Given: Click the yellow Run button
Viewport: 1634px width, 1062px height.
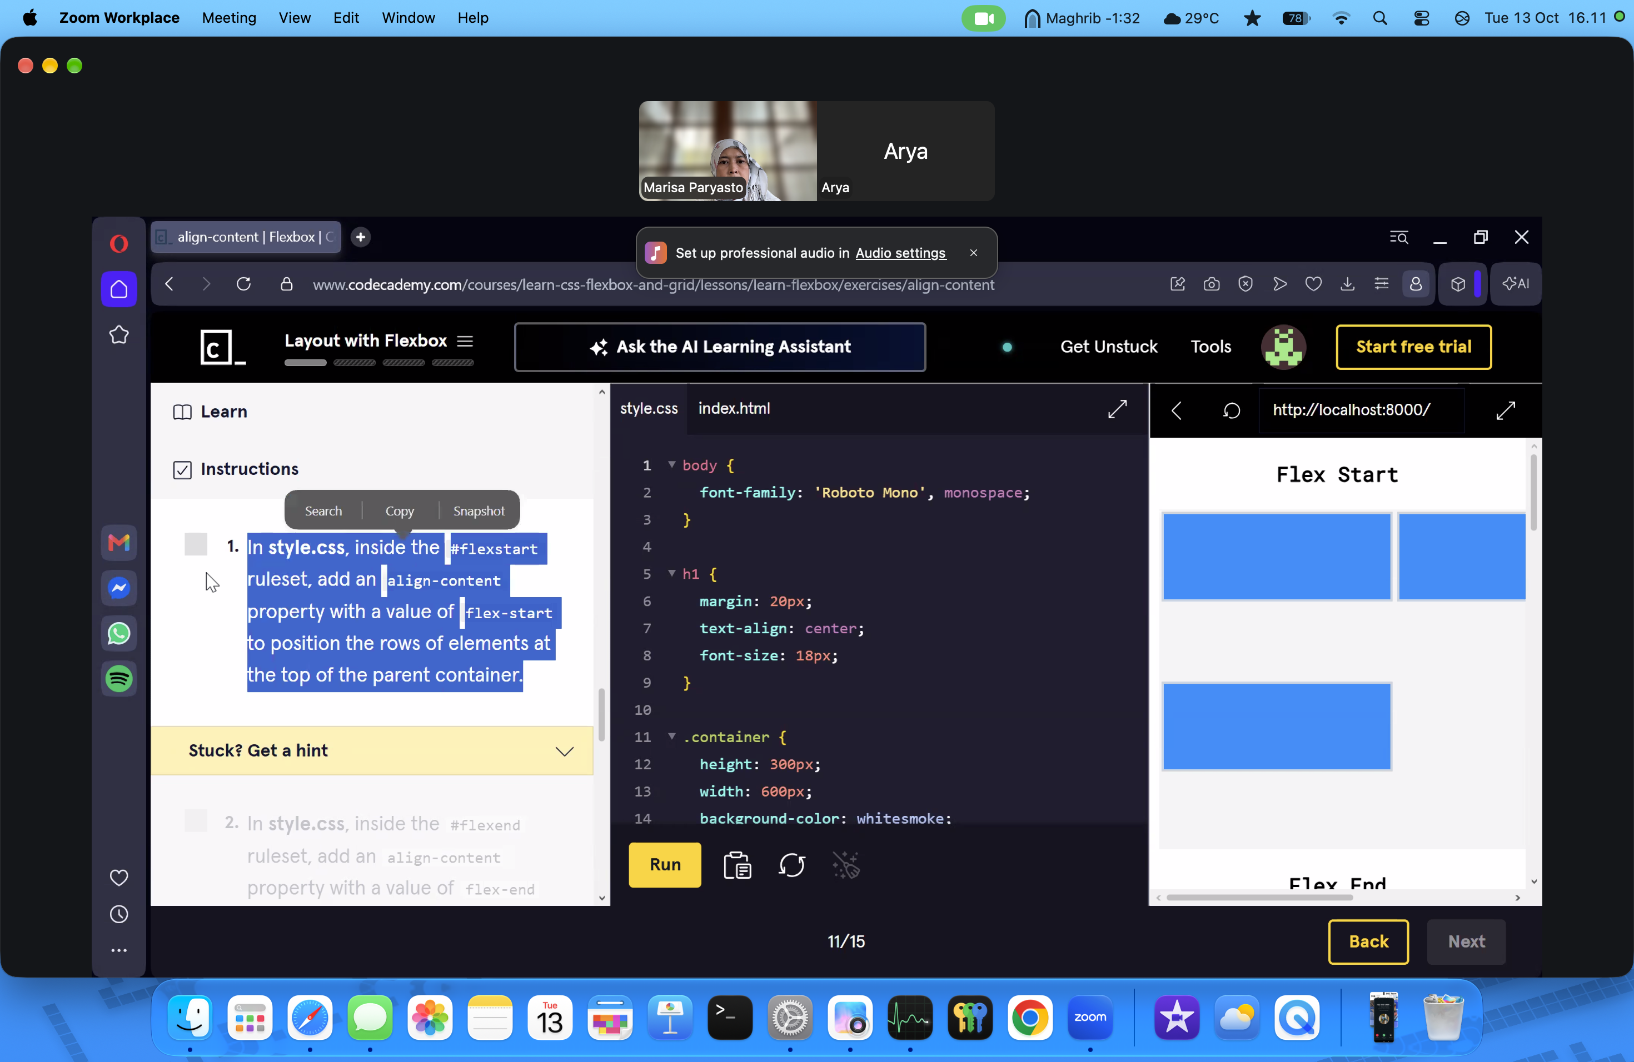Looking at the screenshot, I should click(665, 865).
